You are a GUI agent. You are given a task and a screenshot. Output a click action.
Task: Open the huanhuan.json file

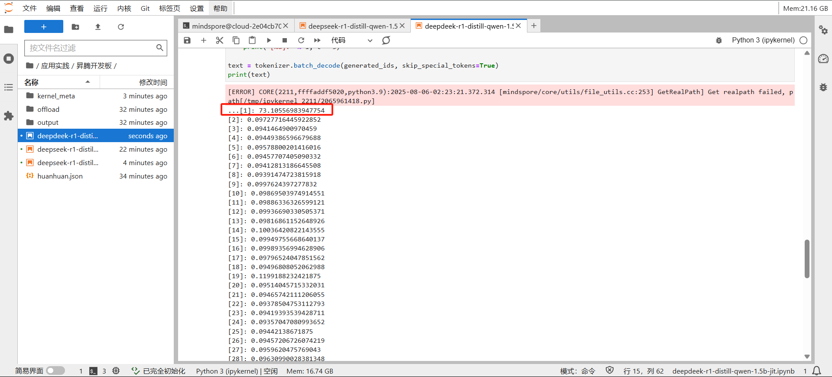click(x=60, y=176)
